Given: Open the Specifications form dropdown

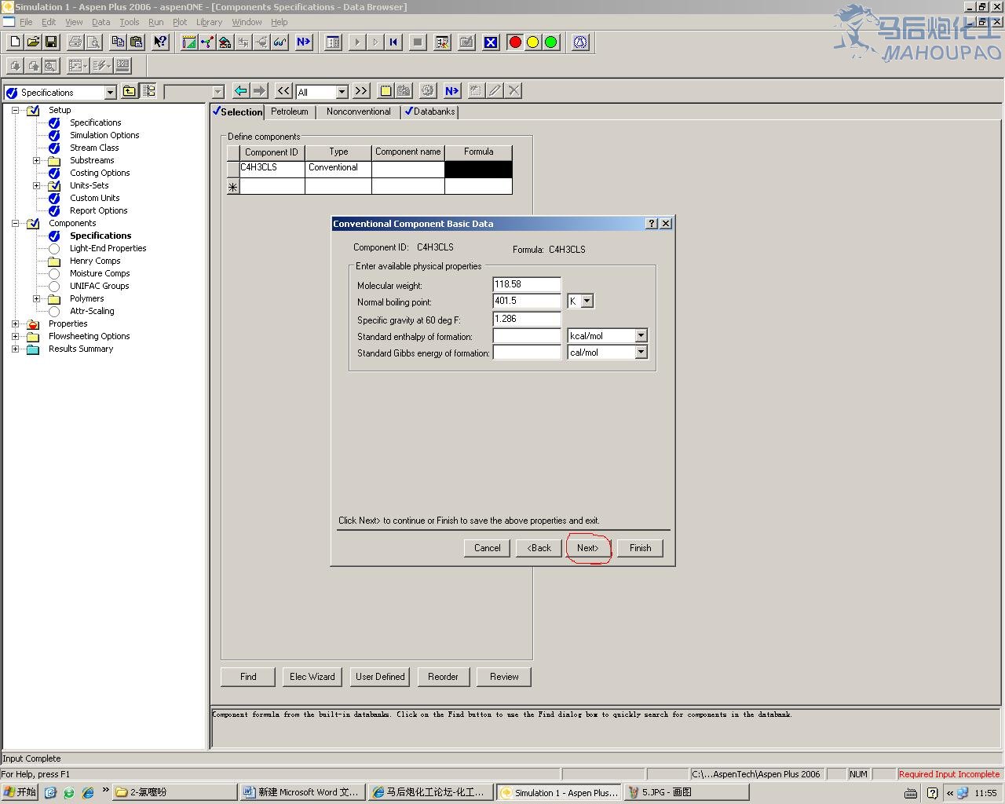Looking at the screenshot, I should point(110,93).
